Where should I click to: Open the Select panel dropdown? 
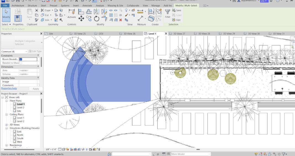point(6,24)
